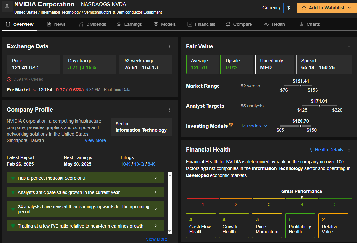Open the Health tab

tap(275, 24)
